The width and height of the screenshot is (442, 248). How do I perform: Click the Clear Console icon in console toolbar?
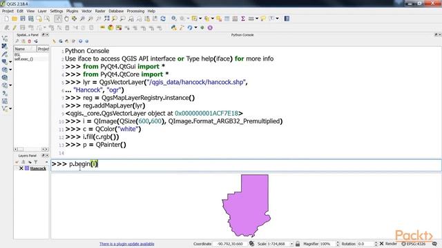54,41
